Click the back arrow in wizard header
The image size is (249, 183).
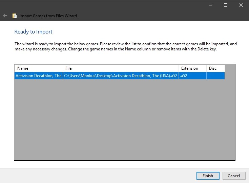(x=5, y=16)
